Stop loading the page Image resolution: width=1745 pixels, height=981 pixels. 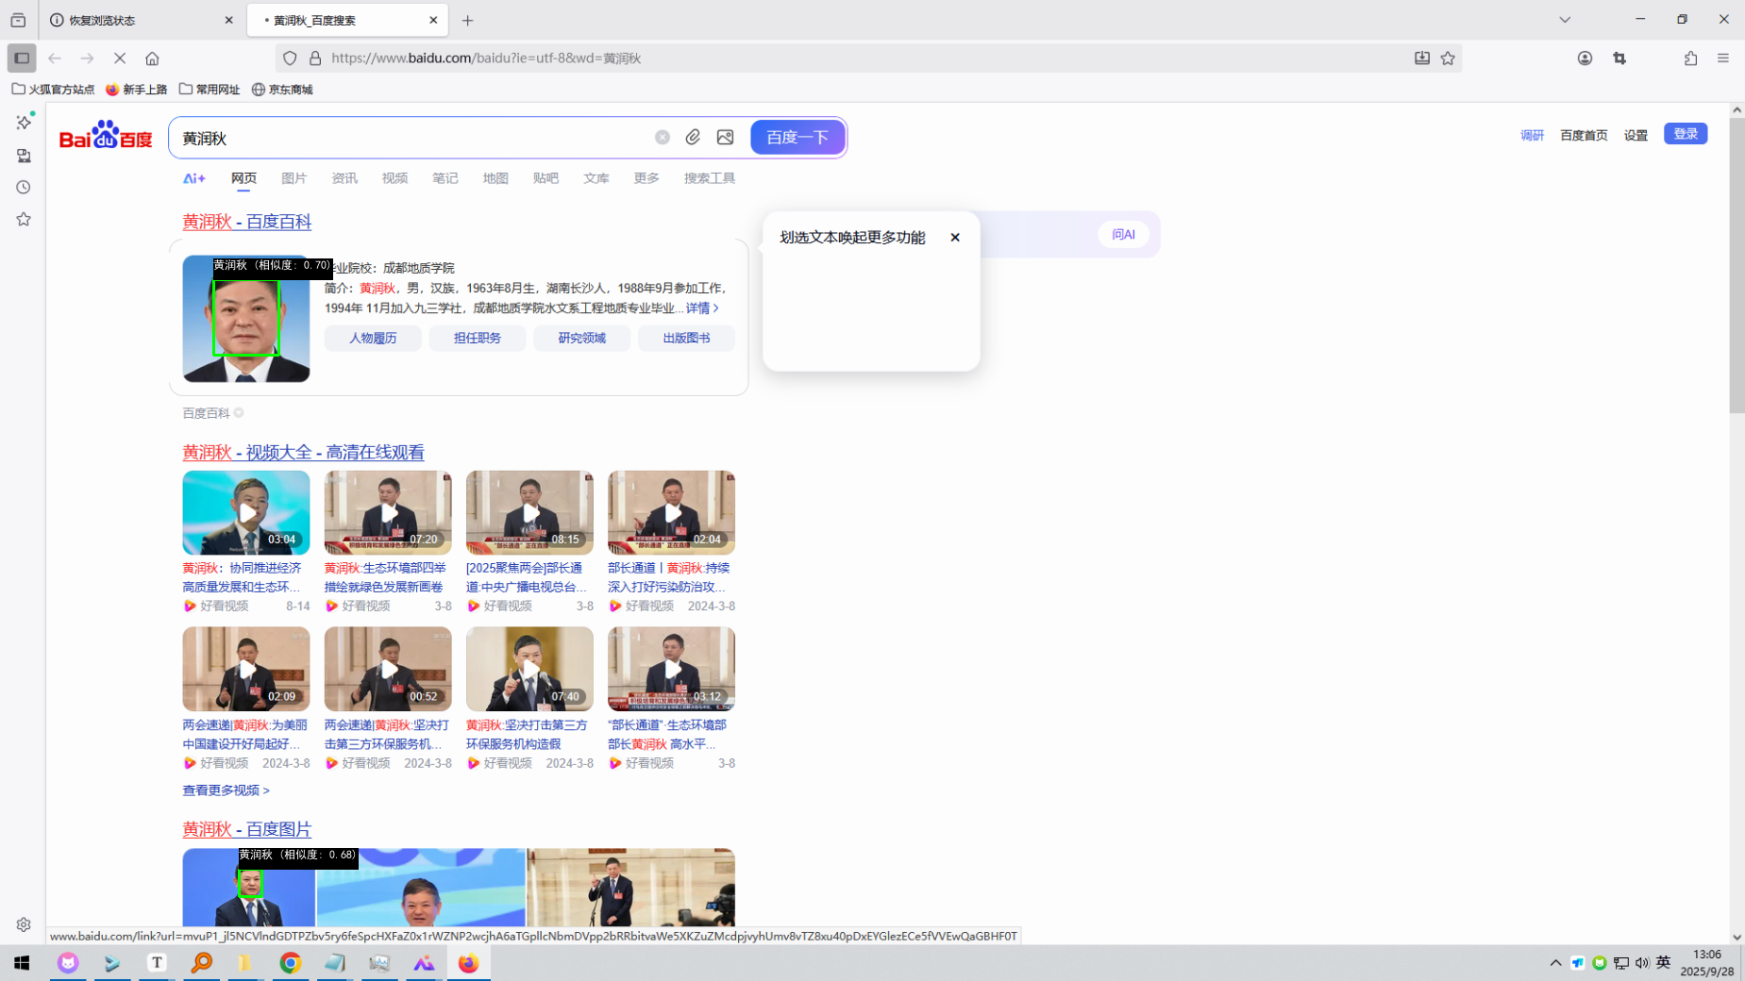point(120,58)
